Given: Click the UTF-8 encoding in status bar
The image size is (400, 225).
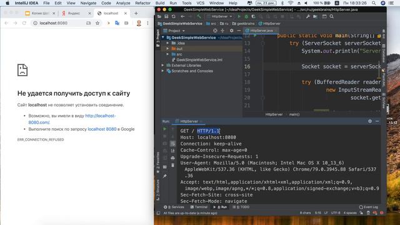Looking at the screenshot, I should 336,212.
